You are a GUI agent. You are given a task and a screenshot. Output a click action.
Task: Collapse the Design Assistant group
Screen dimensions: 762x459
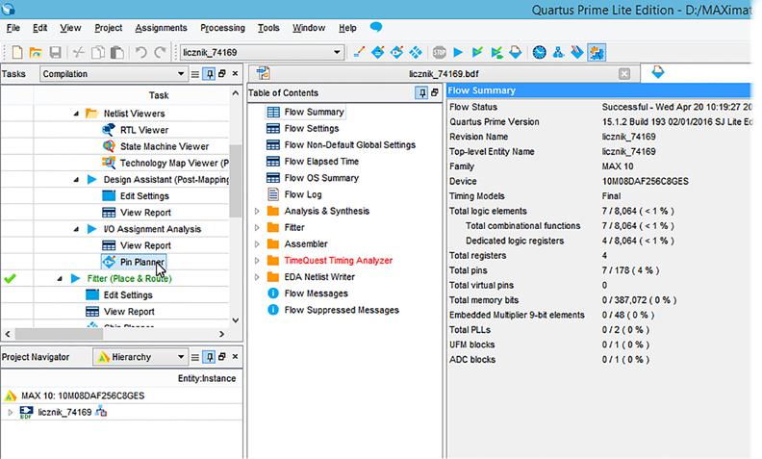click(76, 179)
